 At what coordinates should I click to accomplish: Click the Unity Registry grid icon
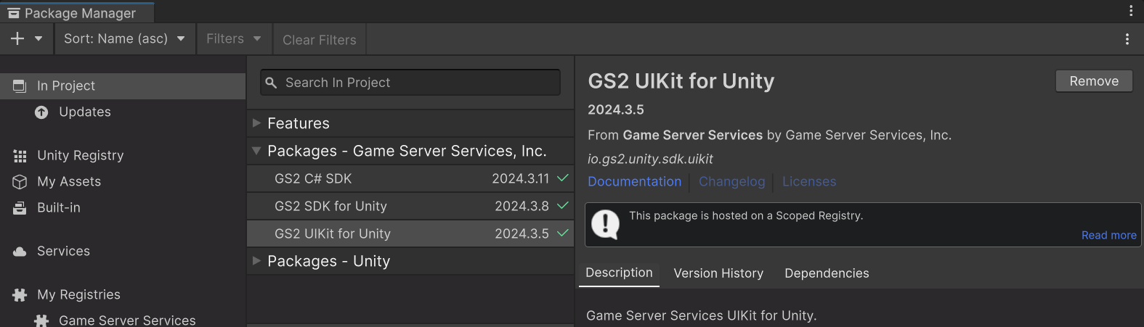[20, 155]
